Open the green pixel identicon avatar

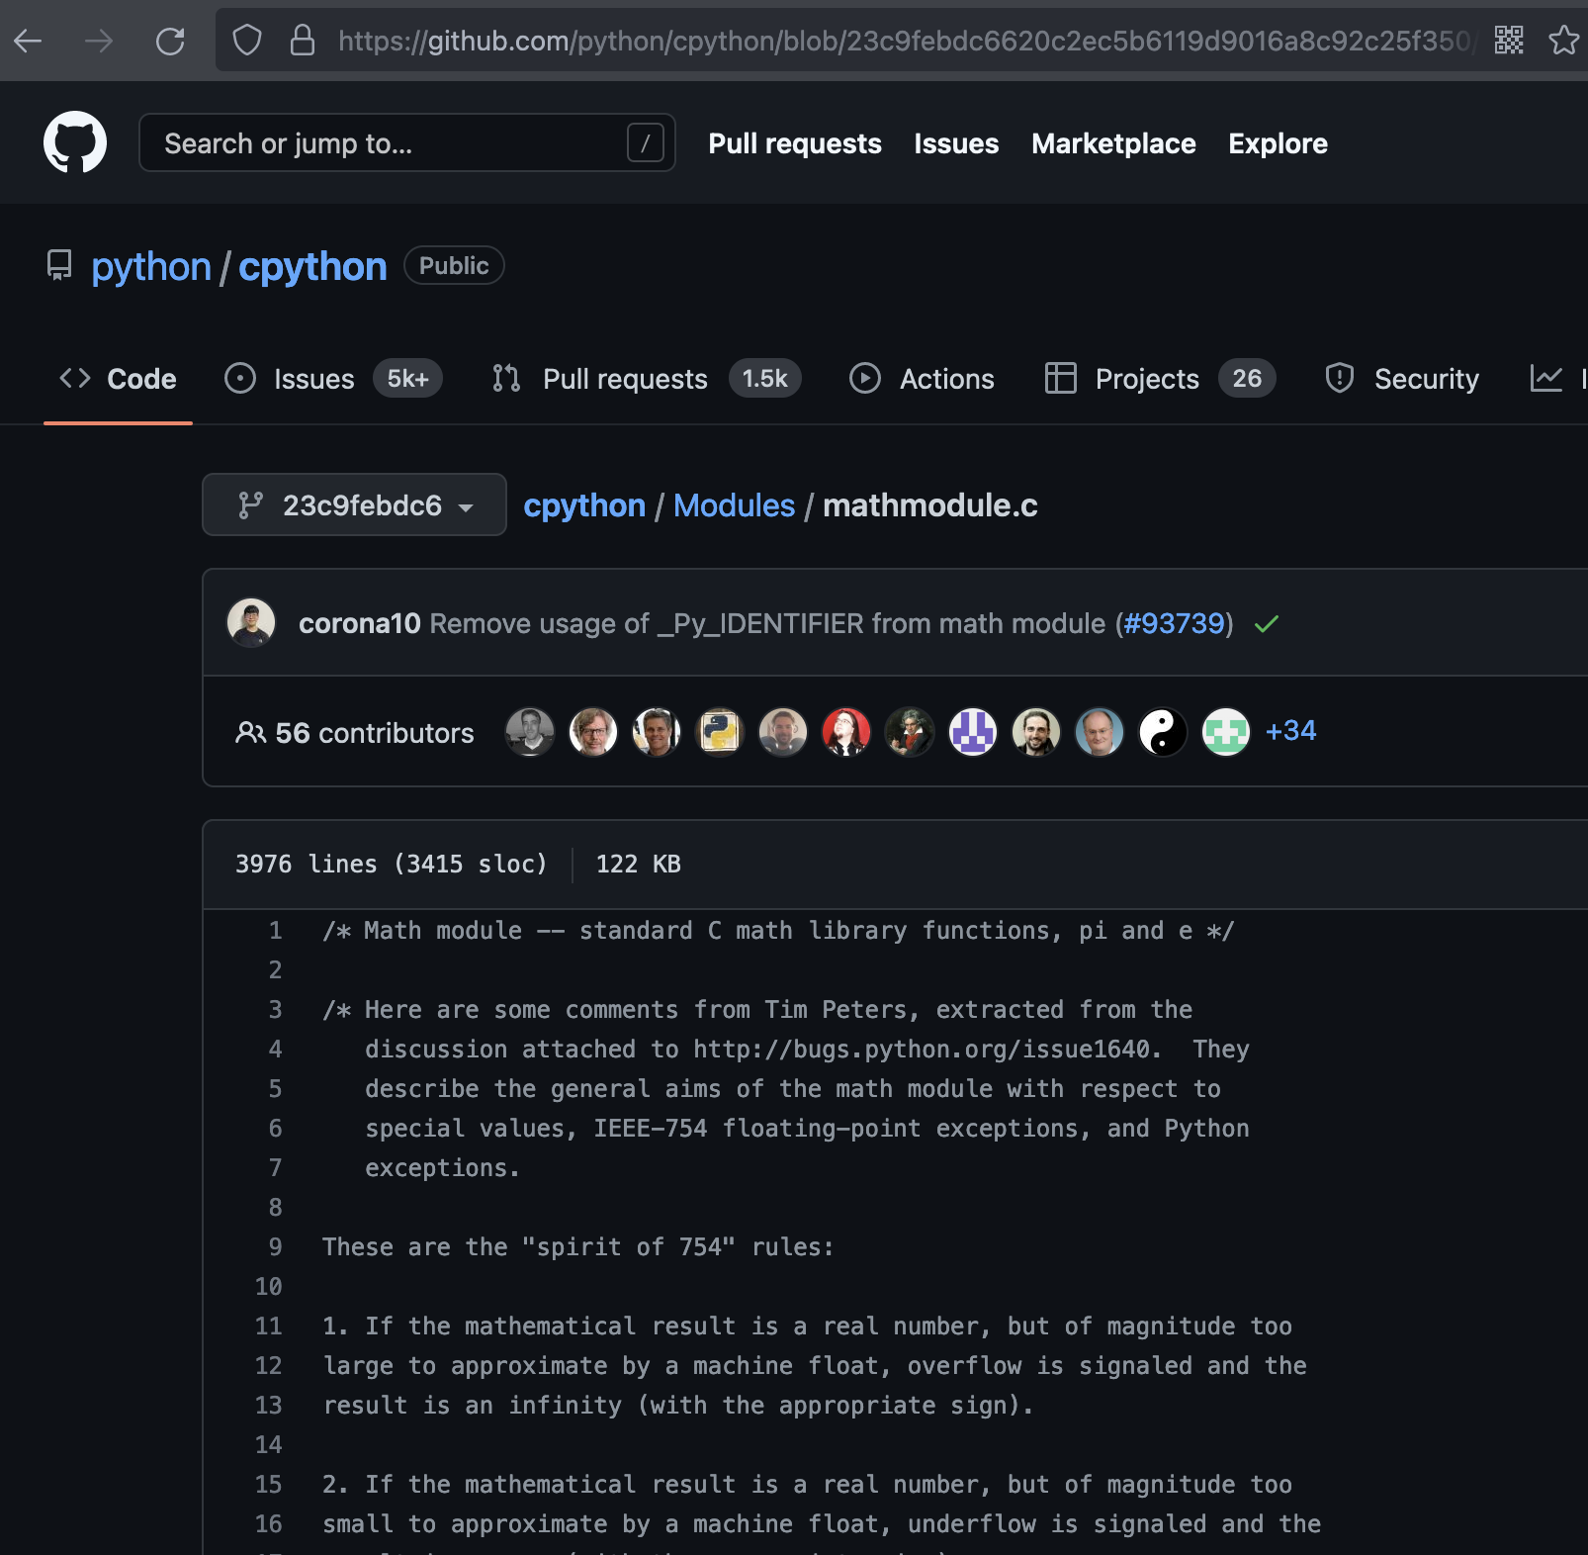(1226, 732)
